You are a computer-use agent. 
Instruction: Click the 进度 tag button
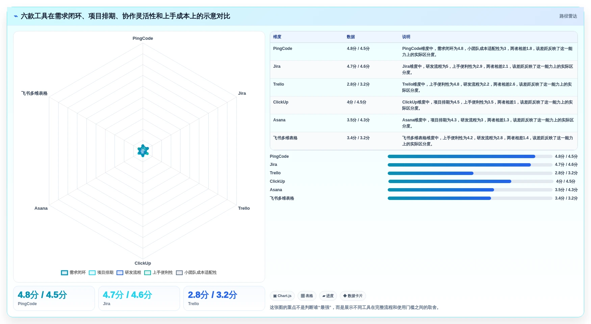tap(328, 296)
